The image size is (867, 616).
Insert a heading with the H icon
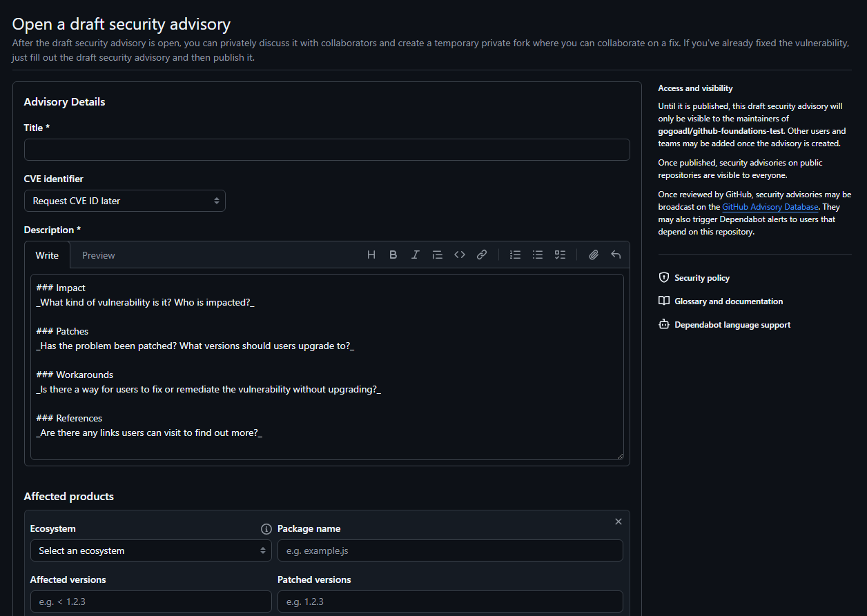(x=371, y=255)
